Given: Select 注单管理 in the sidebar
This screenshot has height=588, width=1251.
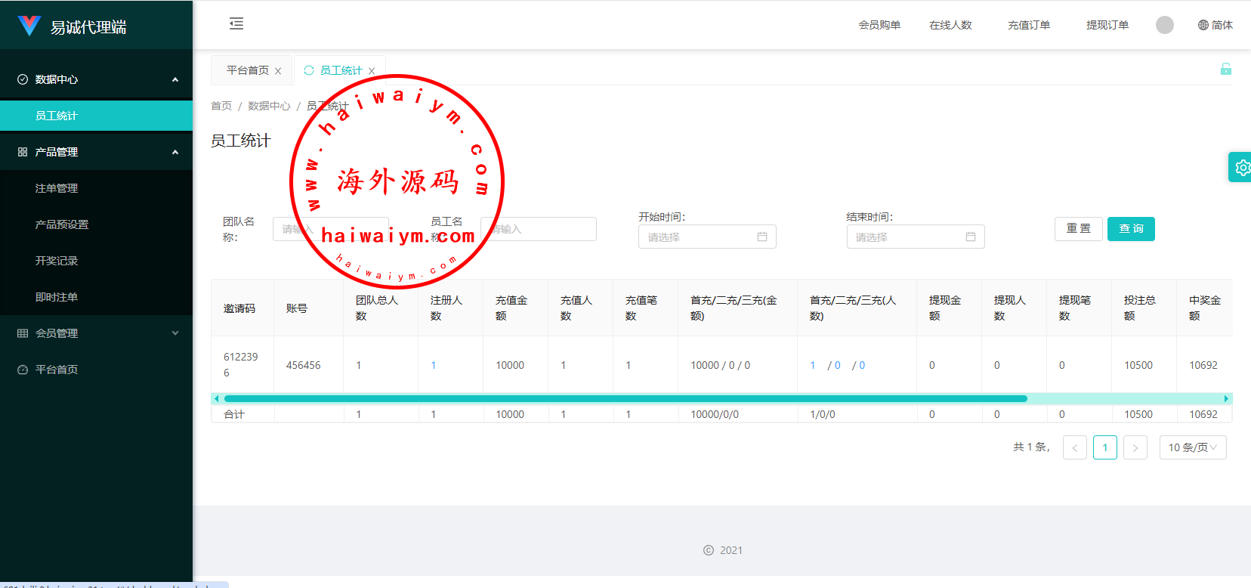Looking at the screenshot, I should (57, 188).
